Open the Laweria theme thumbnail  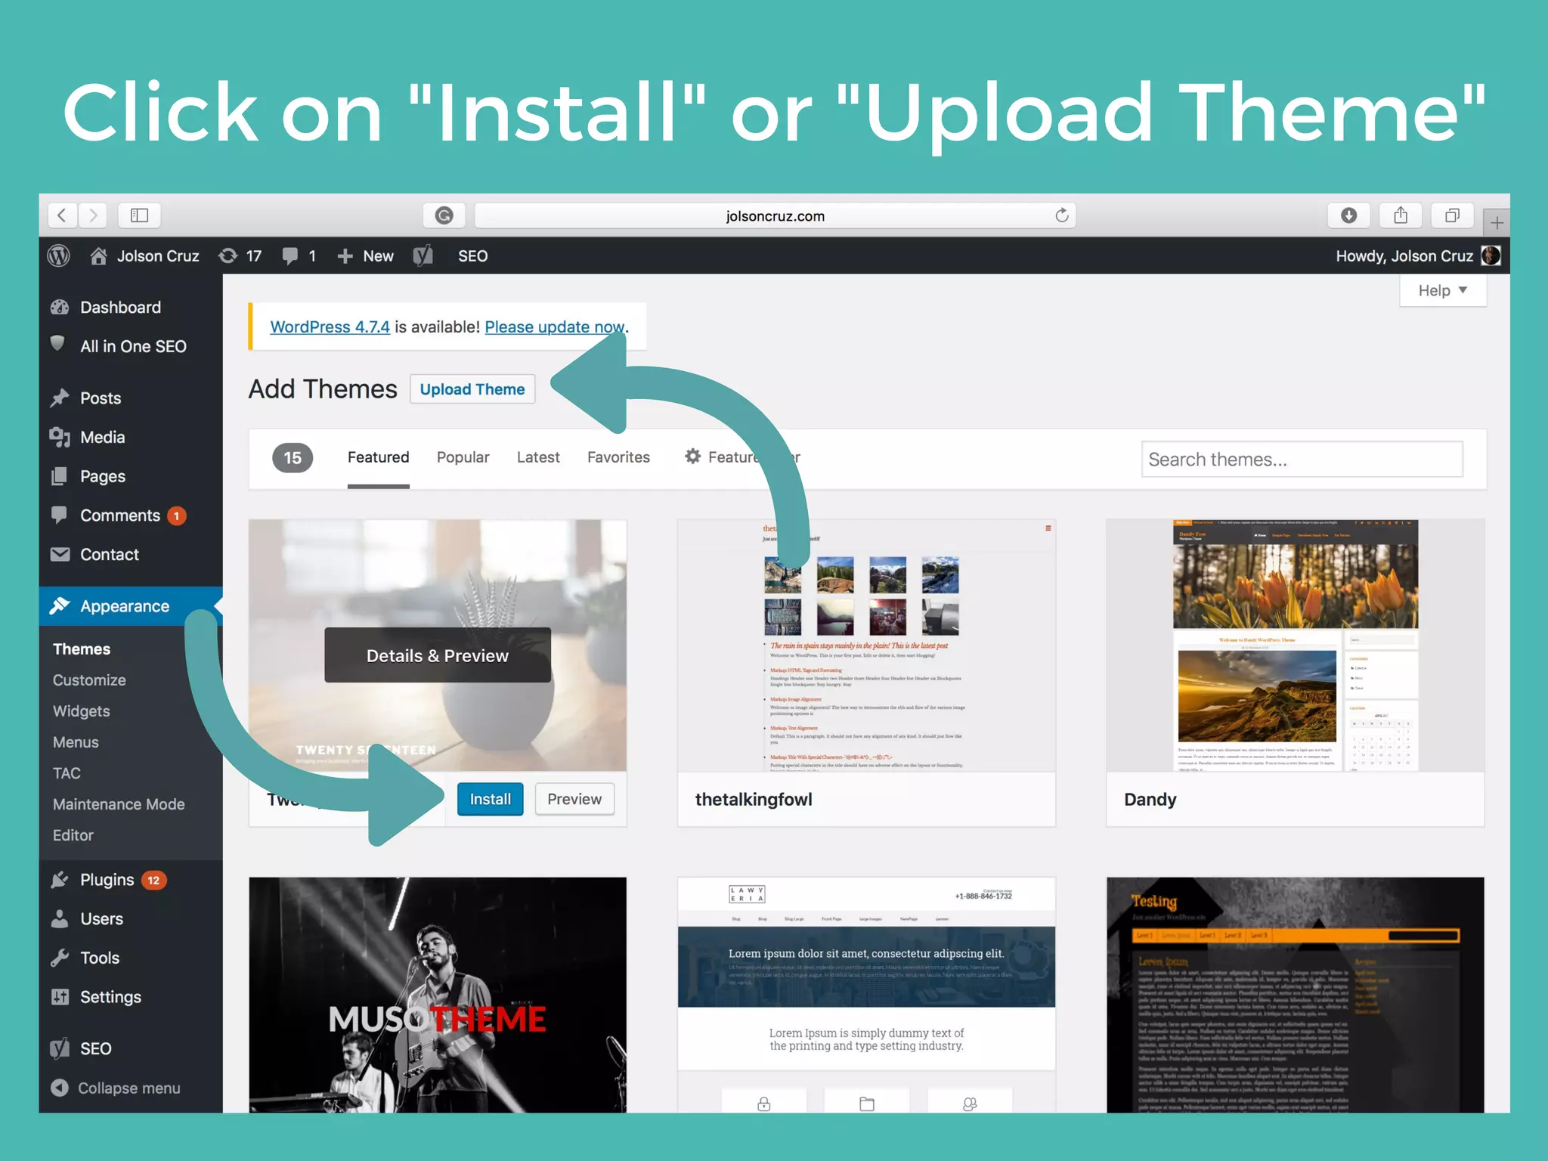(x=866, y=995)
